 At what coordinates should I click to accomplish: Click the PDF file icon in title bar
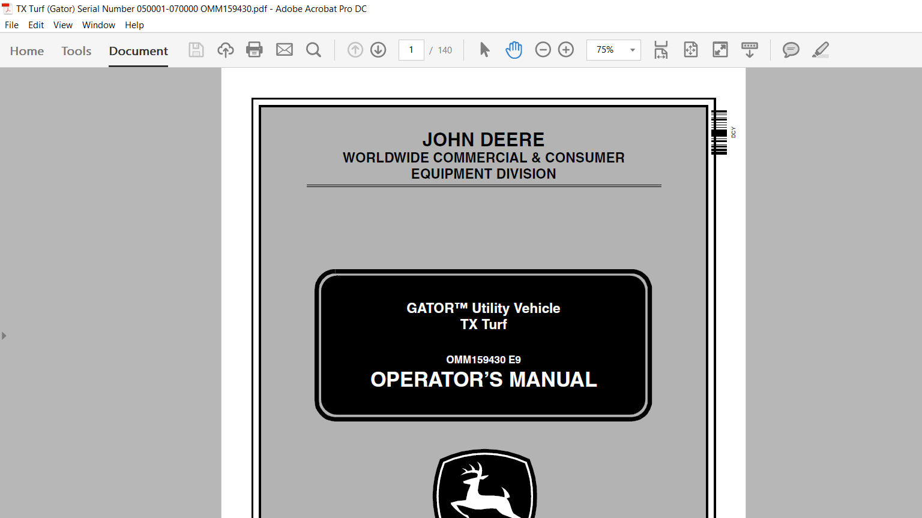coord(7,8)
